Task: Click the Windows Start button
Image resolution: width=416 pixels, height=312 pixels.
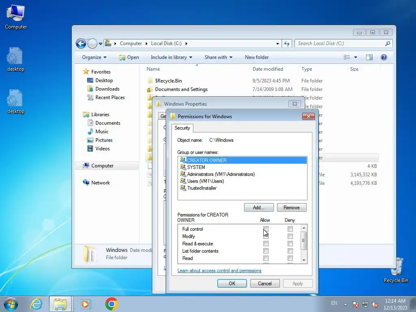Action: 11,304
